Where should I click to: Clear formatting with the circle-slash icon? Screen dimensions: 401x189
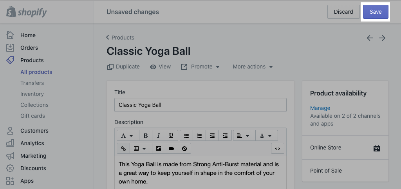(x=184, y=149)
